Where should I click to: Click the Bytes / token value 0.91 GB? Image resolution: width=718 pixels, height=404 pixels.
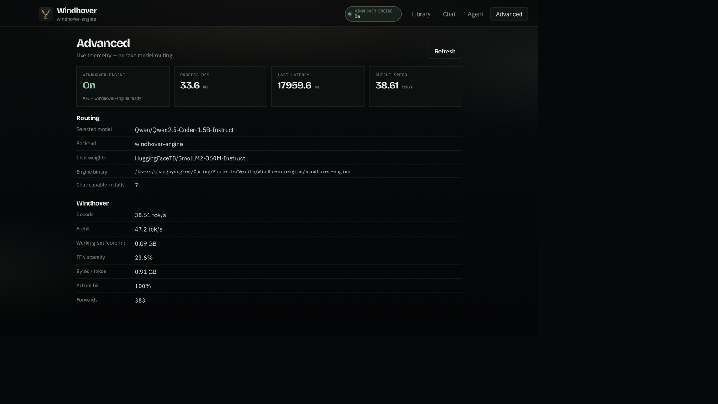pyautogui.click(x=145, y=272)
